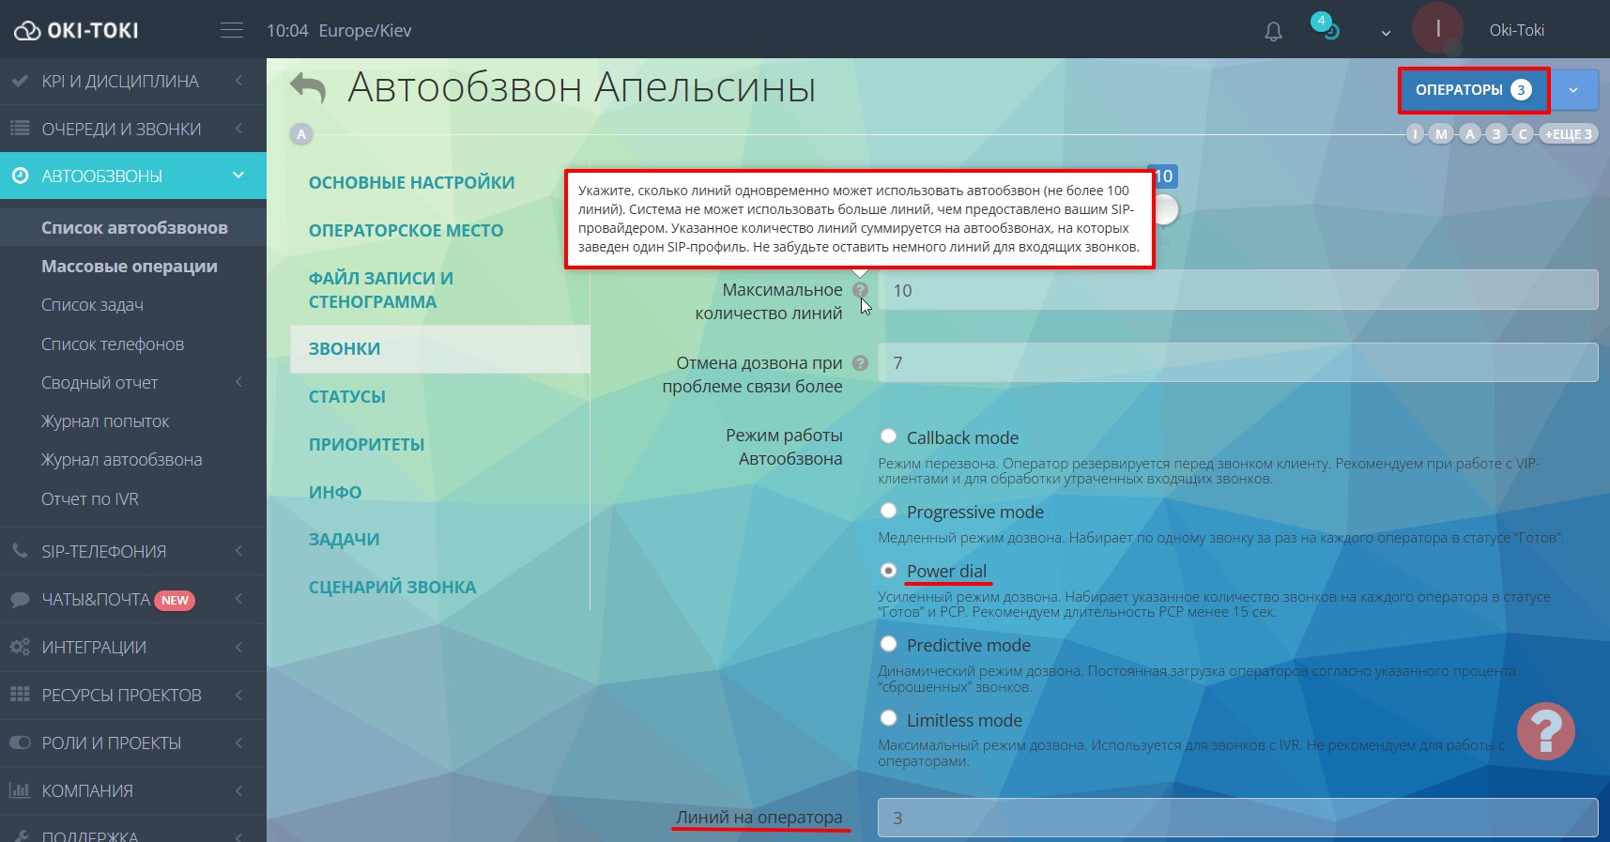Select Power dial radio button
The image size is (1610, 842).
(888, 570)
